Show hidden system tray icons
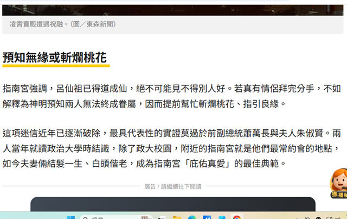 pyautogui.click(x=296, y=218)
